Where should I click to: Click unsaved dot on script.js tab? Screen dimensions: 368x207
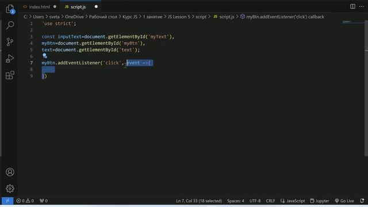pos(96,6)
